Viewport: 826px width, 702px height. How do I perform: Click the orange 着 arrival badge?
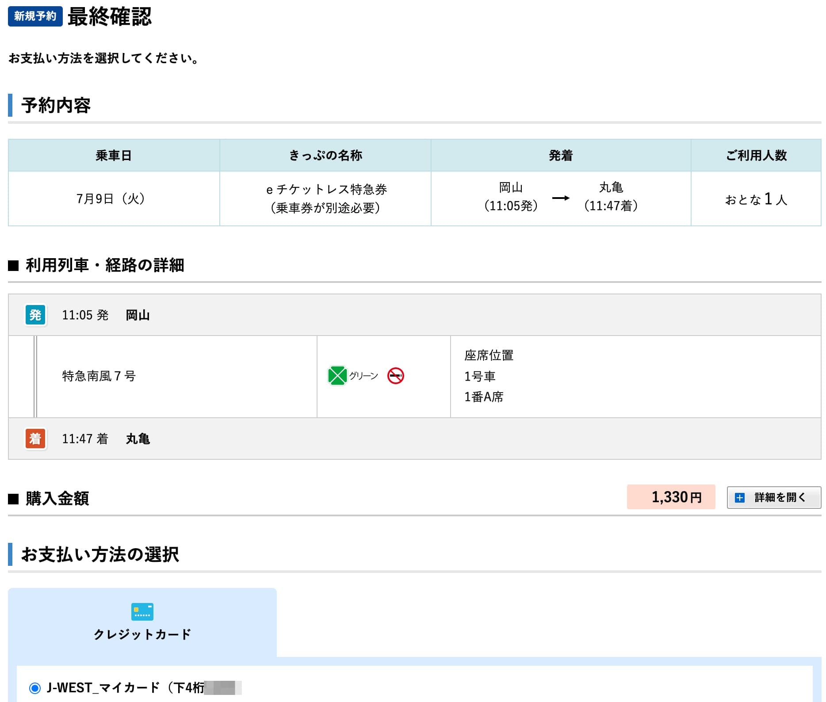(35, 439)
